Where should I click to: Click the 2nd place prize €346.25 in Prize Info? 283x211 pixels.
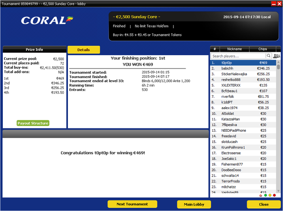pyautogui.click(x=57, y=83)
